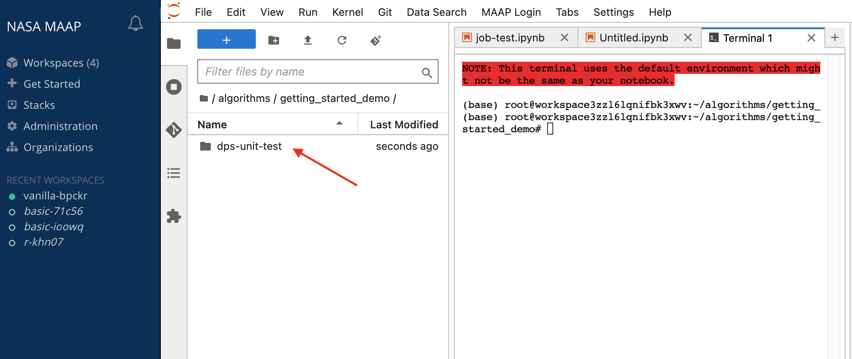Image resolution: width=852 pixels, height=359 pixels.
Task: Open Organizations page
Action: click(58, 147)
